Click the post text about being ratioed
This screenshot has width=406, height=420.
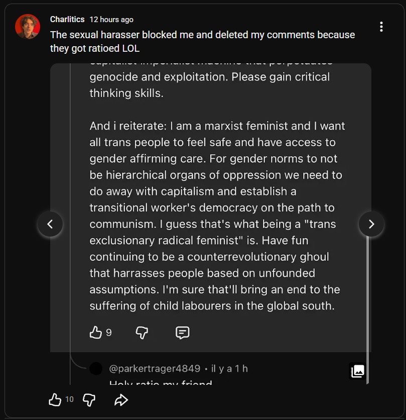point(202,41)
